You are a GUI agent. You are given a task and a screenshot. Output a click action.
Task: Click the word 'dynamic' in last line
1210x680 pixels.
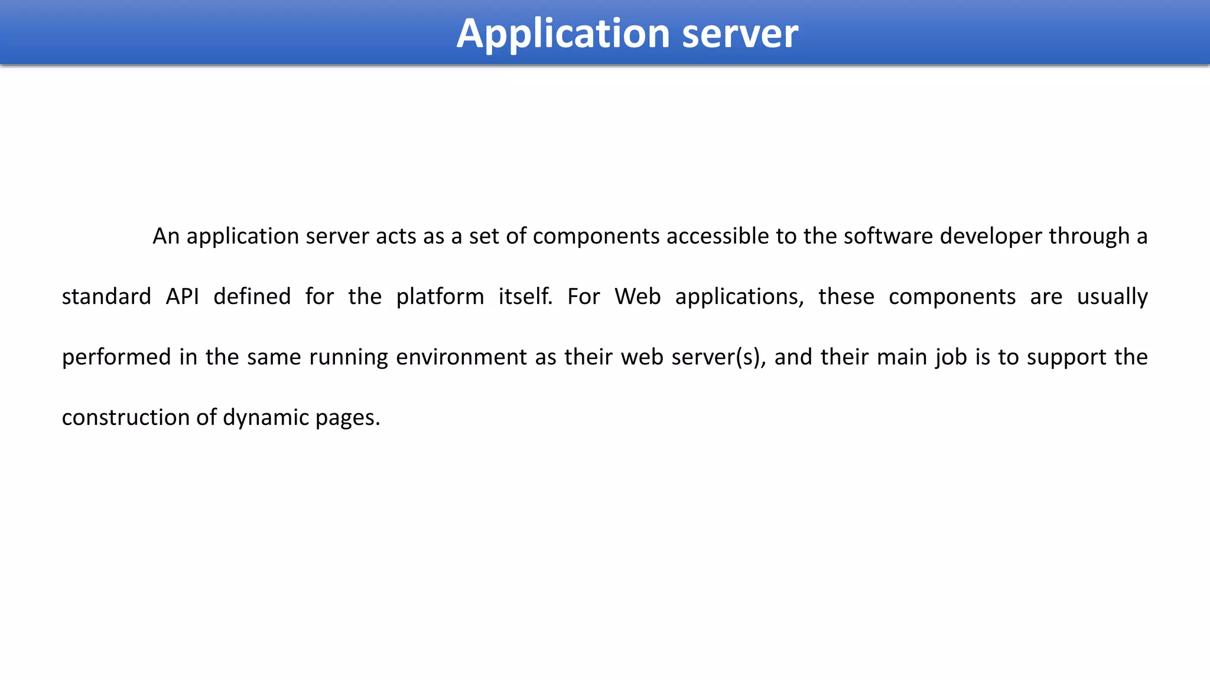point(266,417)
